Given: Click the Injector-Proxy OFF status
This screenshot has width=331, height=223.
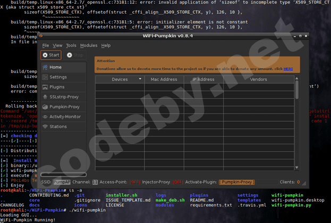Looking at the screenshot, I should click(178, 182).
